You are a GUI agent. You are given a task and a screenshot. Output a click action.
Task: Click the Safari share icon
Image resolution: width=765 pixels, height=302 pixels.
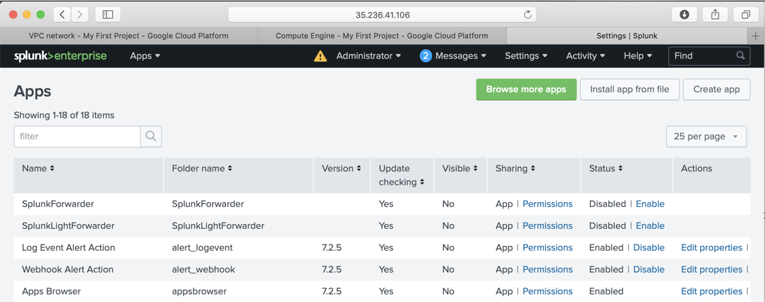click(715, 14)
